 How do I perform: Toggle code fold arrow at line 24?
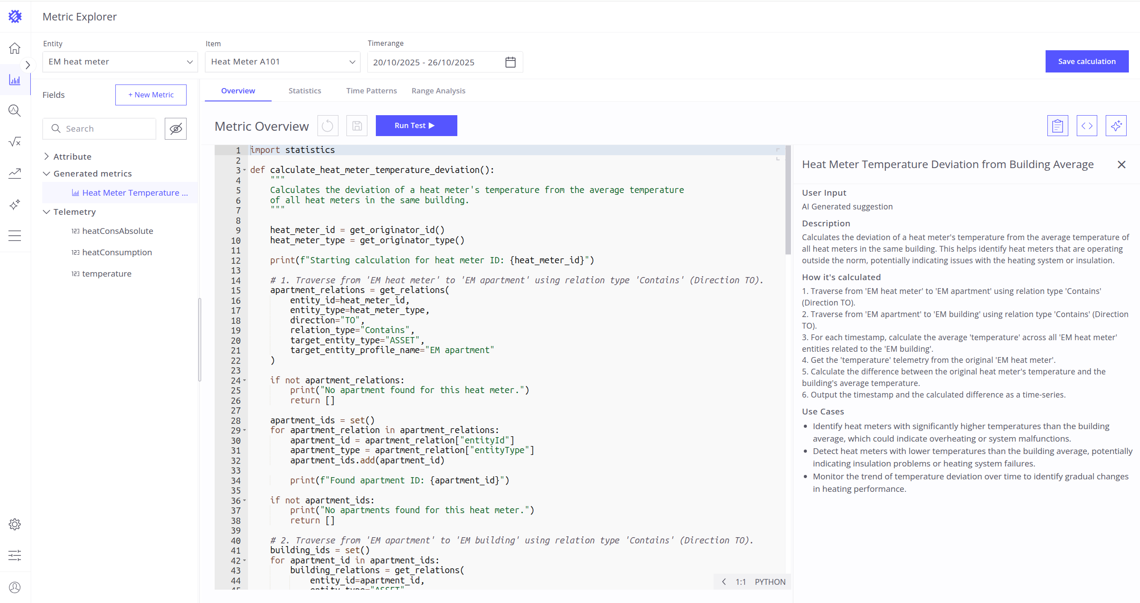(x=244, y=381)
